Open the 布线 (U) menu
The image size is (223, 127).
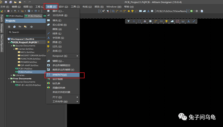tap(87, 7)
